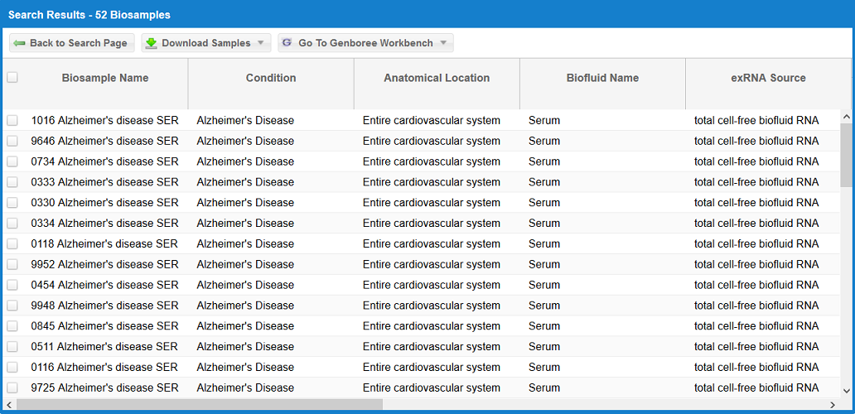Screen dimensions: 855x414
Task: Check the box for sample 1016 Alzheimer's
Action: click(12, 121)
